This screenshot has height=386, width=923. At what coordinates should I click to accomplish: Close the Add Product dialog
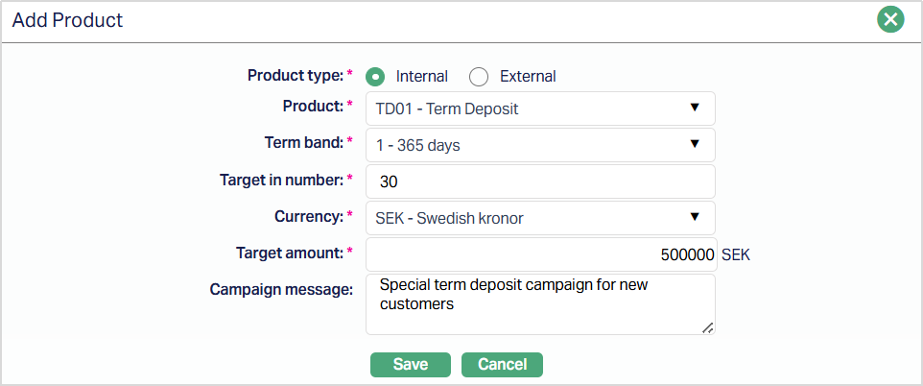point(890,19)
